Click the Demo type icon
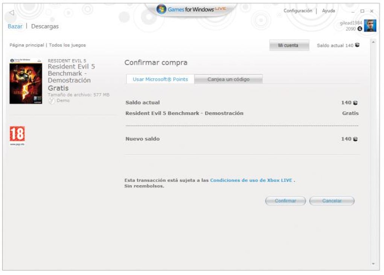Viewport: 384px width, 275px height. click(x=52, y=100)
